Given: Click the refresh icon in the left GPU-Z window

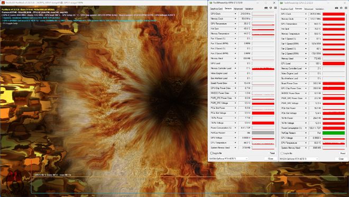Looking at the screenshot, I should click(271, 8).
